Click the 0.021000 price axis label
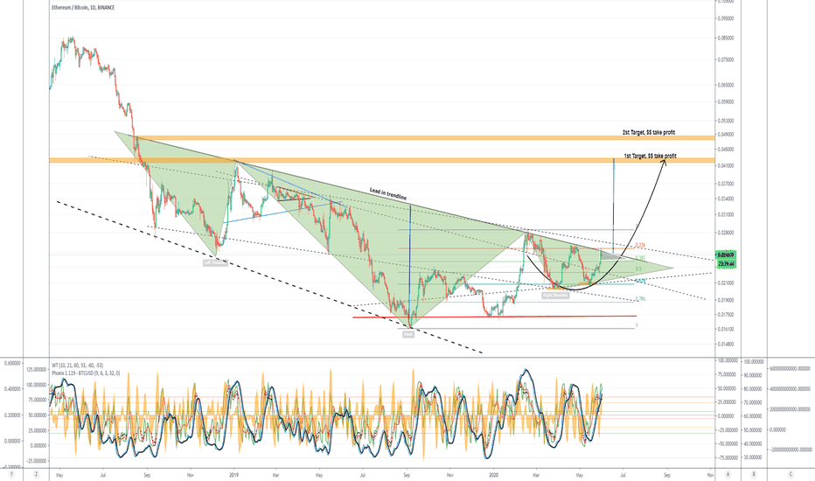815x481 pixels. (726, 283)
